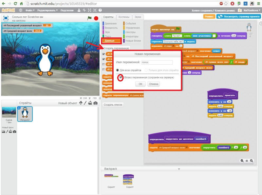262x195 pixels.
Task: Paint a new backdrop icon
Action: click(x=7, y=132)
